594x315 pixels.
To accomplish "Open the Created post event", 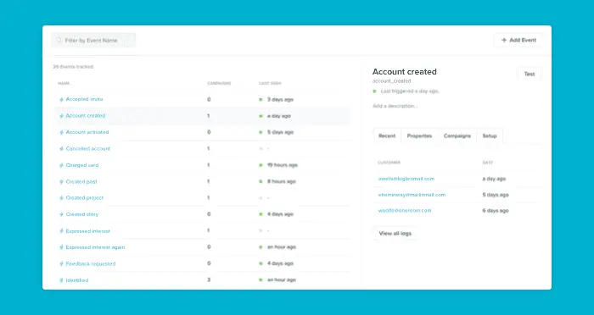I will point(81,182).
